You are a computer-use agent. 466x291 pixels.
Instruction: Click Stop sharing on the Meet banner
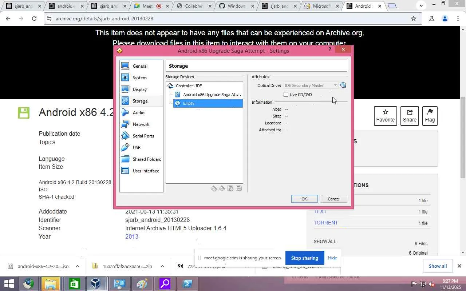pyautogui.click(x=305, y=258)
